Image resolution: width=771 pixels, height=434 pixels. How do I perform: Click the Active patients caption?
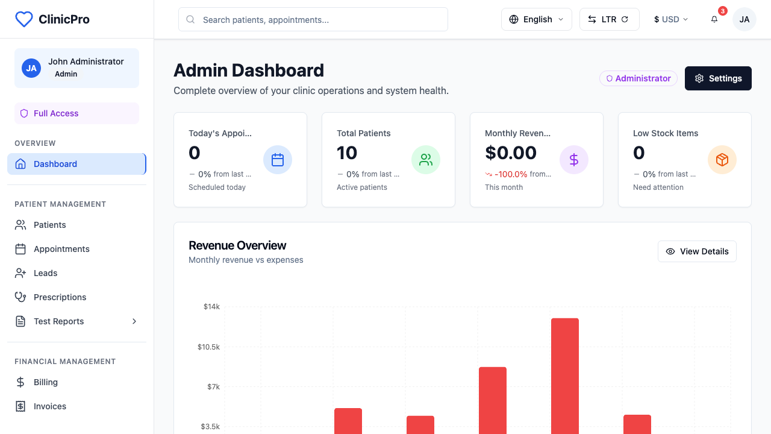click(x=362, y=187)
